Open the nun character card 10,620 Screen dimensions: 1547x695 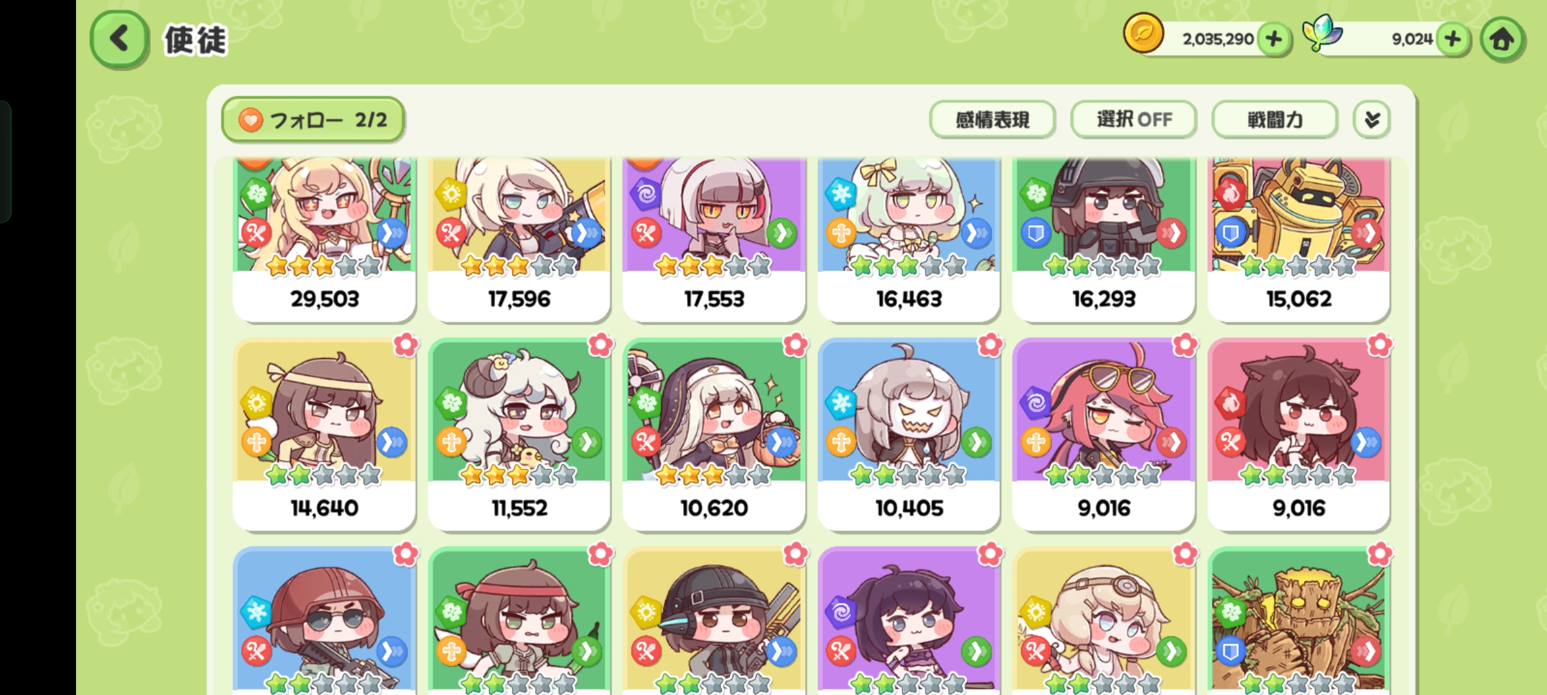714,435
